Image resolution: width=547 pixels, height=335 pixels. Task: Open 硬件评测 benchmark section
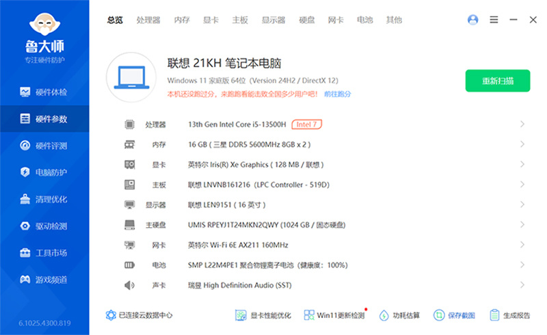[x=44, y=146]
